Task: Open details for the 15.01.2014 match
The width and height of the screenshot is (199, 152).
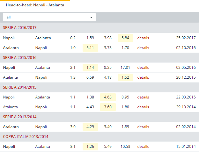Action: (143, 147)
